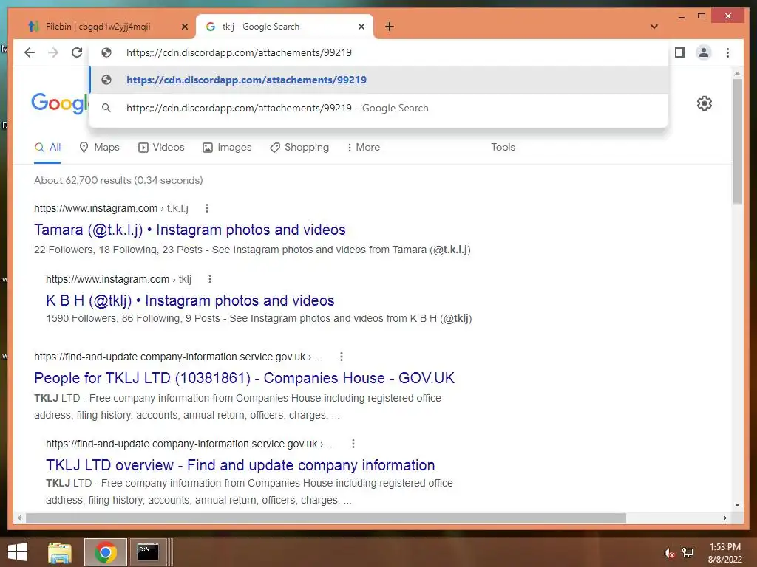This screenshot has height=567, width=757.
Task: Open K B H (@tklj) Instagram result
Action: coord(190,300)
